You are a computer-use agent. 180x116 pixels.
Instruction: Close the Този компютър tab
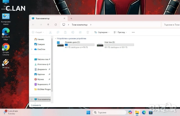click(64, 18)
